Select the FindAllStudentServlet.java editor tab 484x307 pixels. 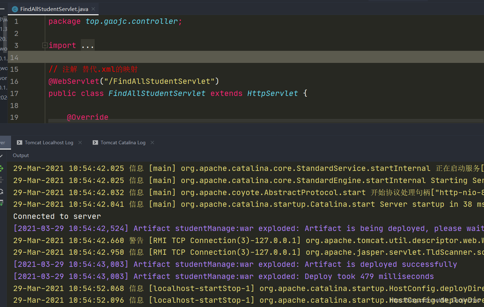tap(54, 9)
